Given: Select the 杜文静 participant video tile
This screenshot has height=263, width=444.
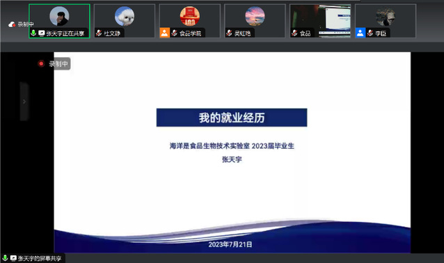Looking at the screenshot, I should pyautogui.click(x=125, y=21).
